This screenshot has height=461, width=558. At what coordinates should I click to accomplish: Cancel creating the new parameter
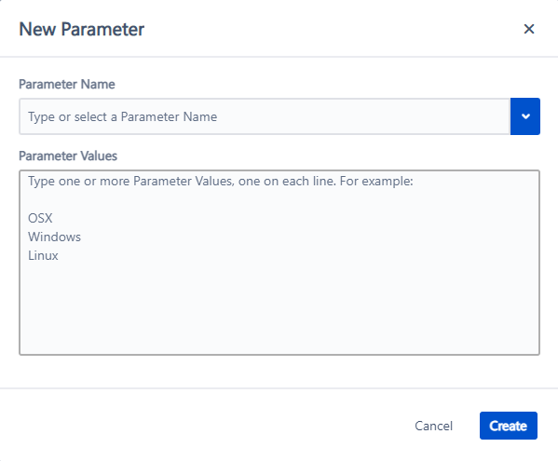click(433, 426)
